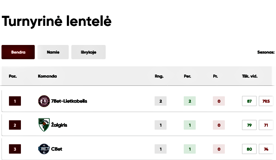The image size is (276, 160).
Task: Sort by Rng. games played header
Action: pyautogui.click(x=159, y=76)
